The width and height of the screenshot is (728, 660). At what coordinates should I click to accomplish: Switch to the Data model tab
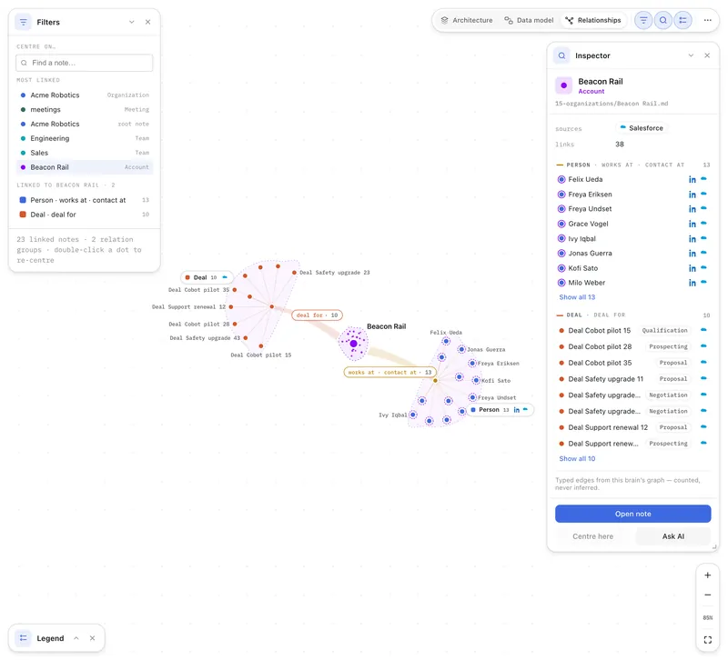529,20
